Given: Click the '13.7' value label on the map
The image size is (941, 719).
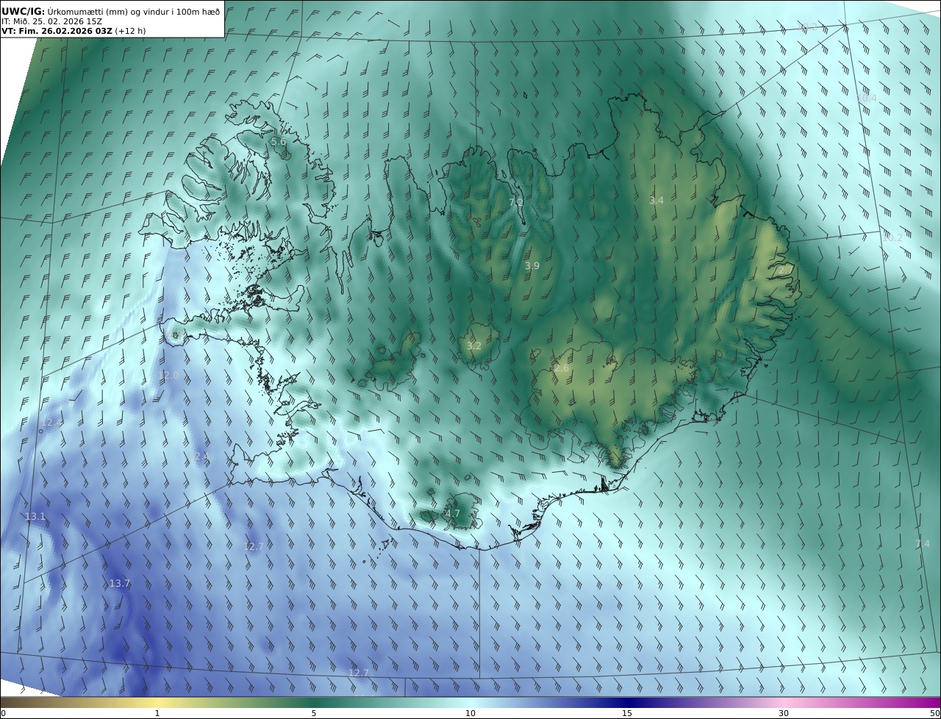Looking at the screenshot, I should tap(119, 584).
